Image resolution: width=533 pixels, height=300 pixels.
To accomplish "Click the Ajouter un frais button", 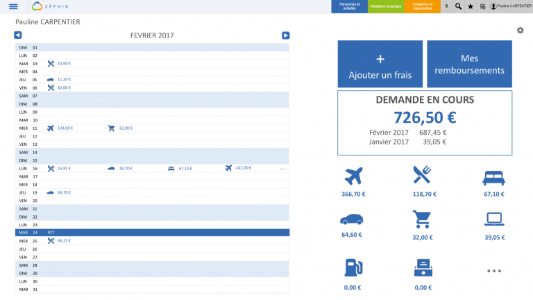I will click(380, 64).
